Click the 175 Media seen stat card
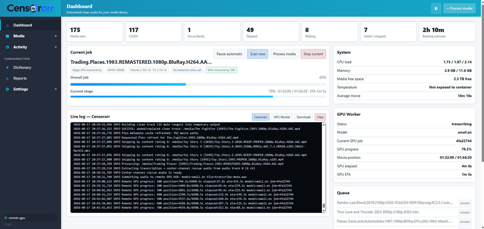The height and width of the screenshot is (229, 484). point(95,32)
